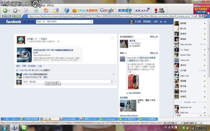This screenshot has height=131, width=210.
Task: Stop page loading with the red X icon
Action: click(26, 10)
